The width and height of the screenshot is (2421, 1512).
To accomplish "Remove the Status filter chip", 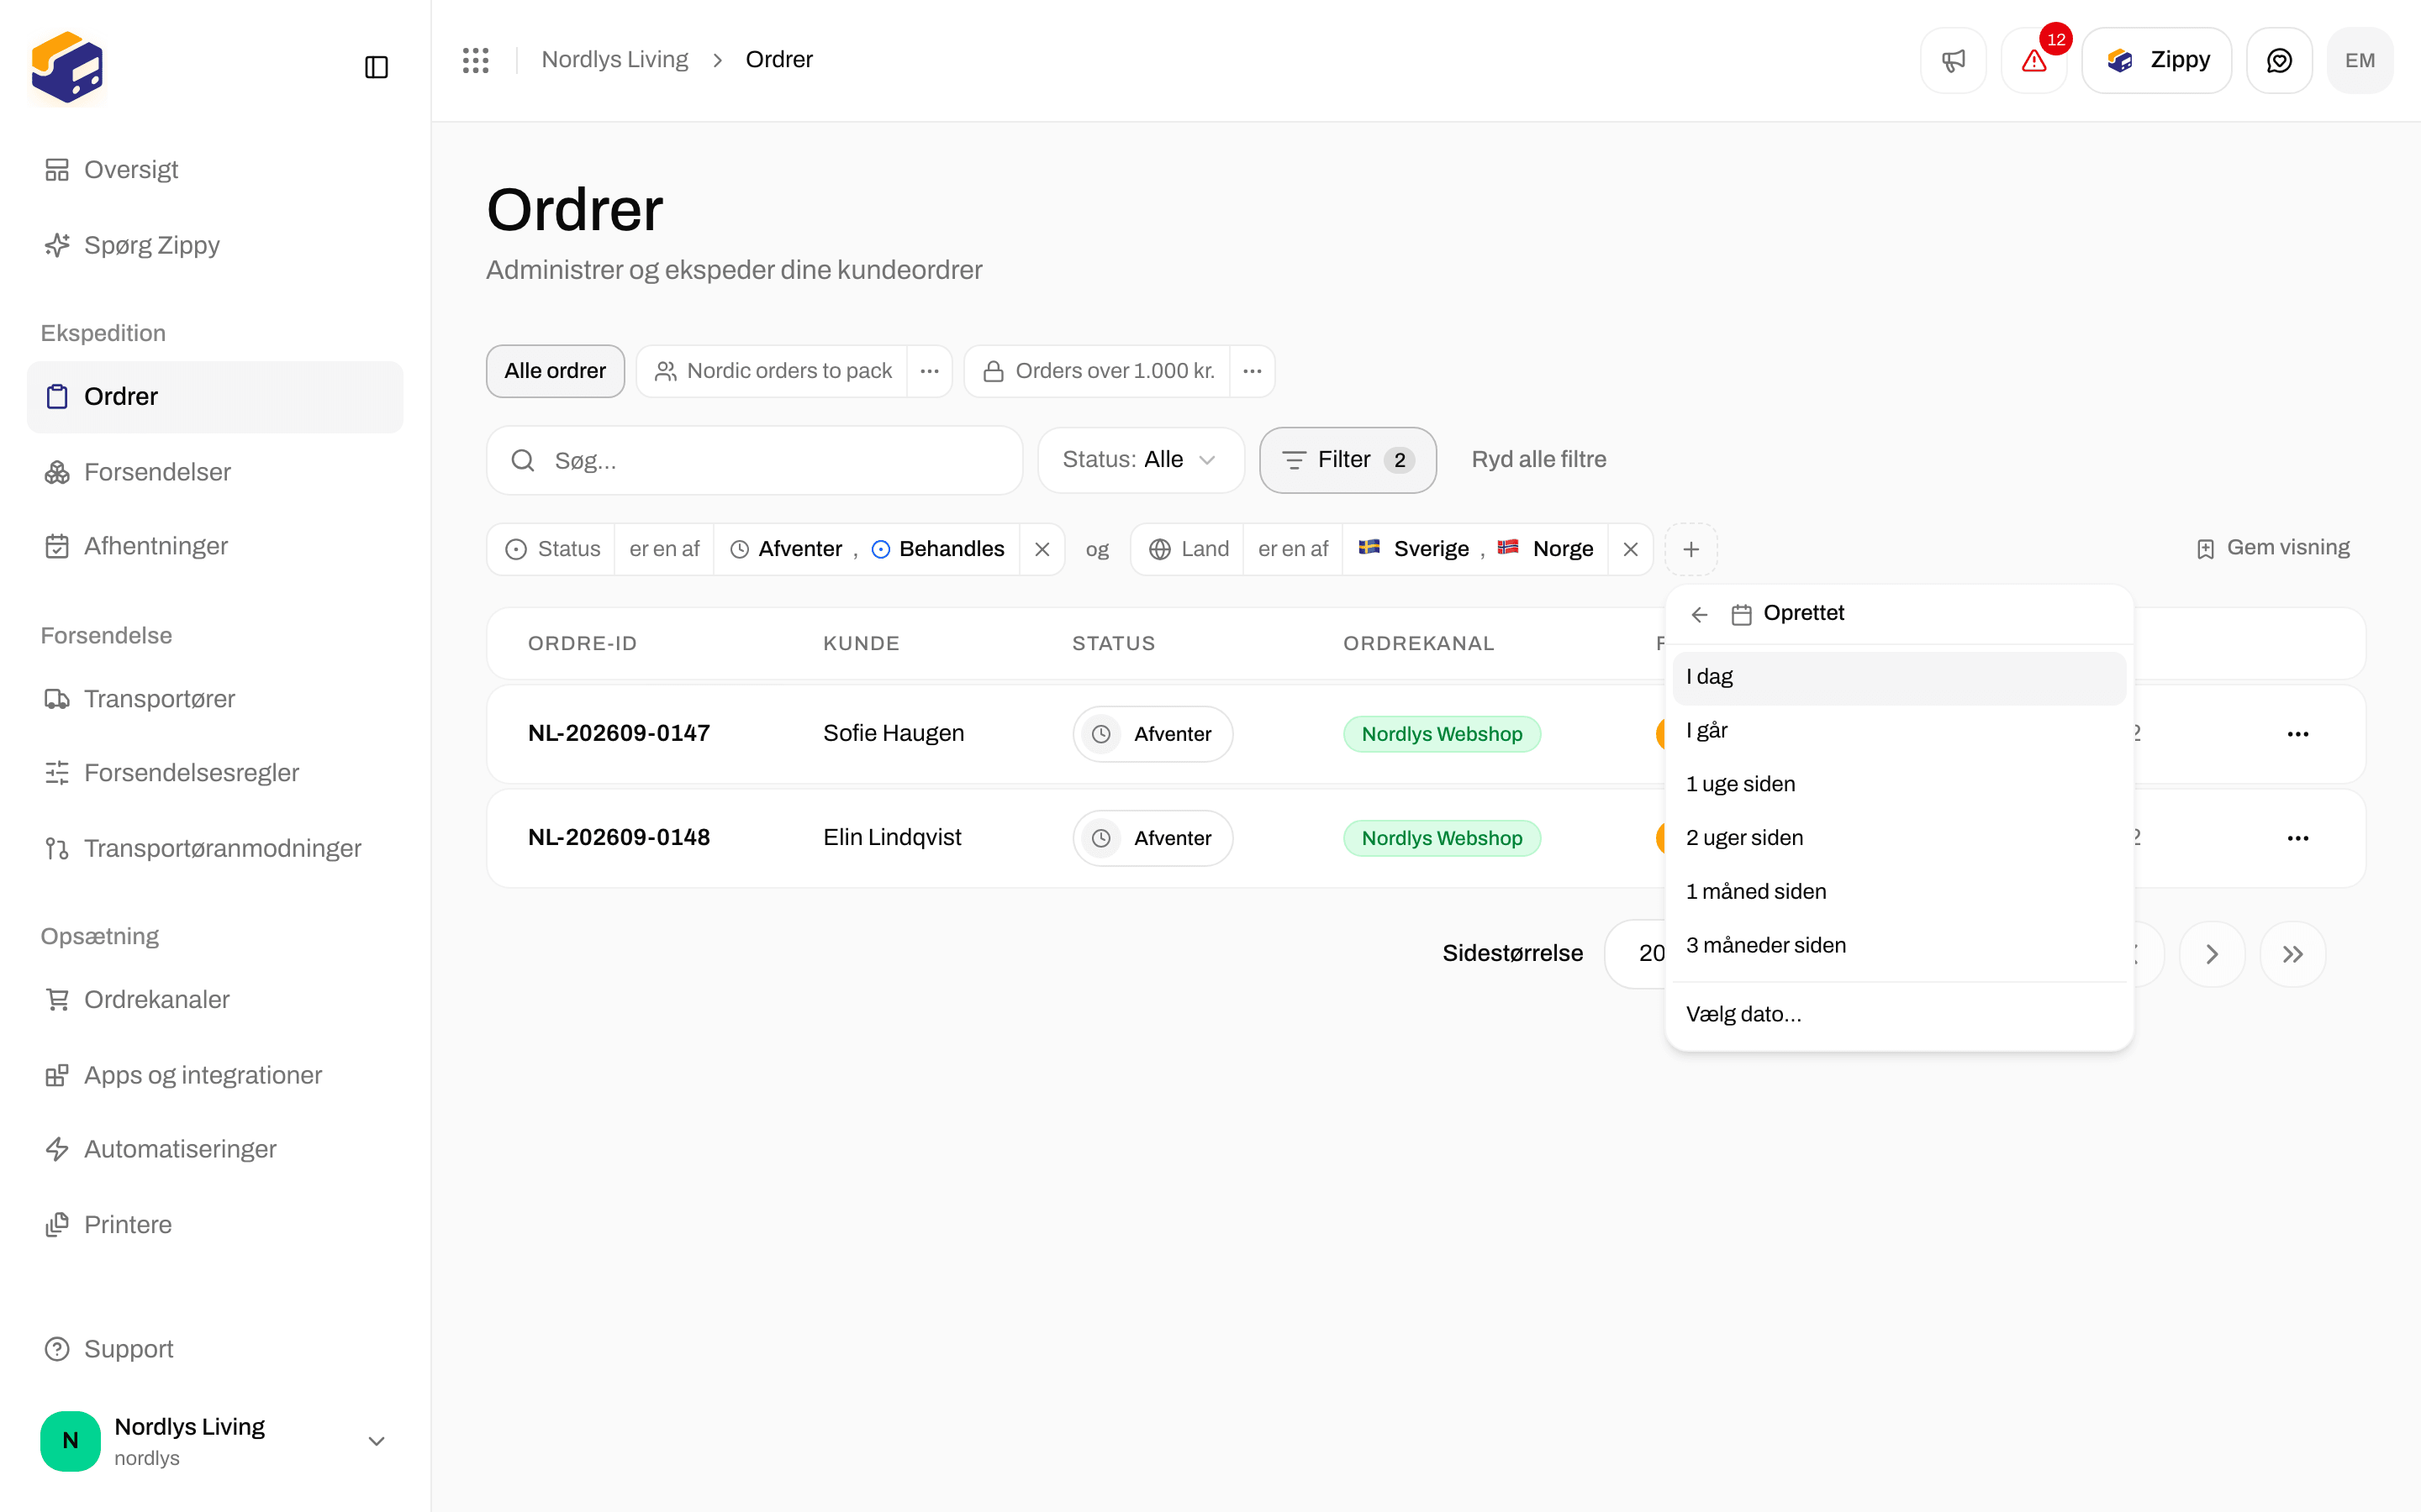I will [1042, 549].
